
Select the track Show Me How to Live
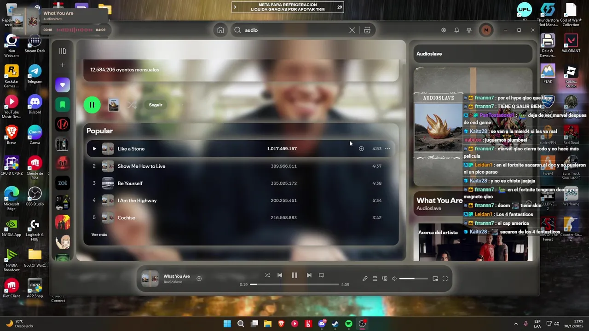[x=241, y=166]
